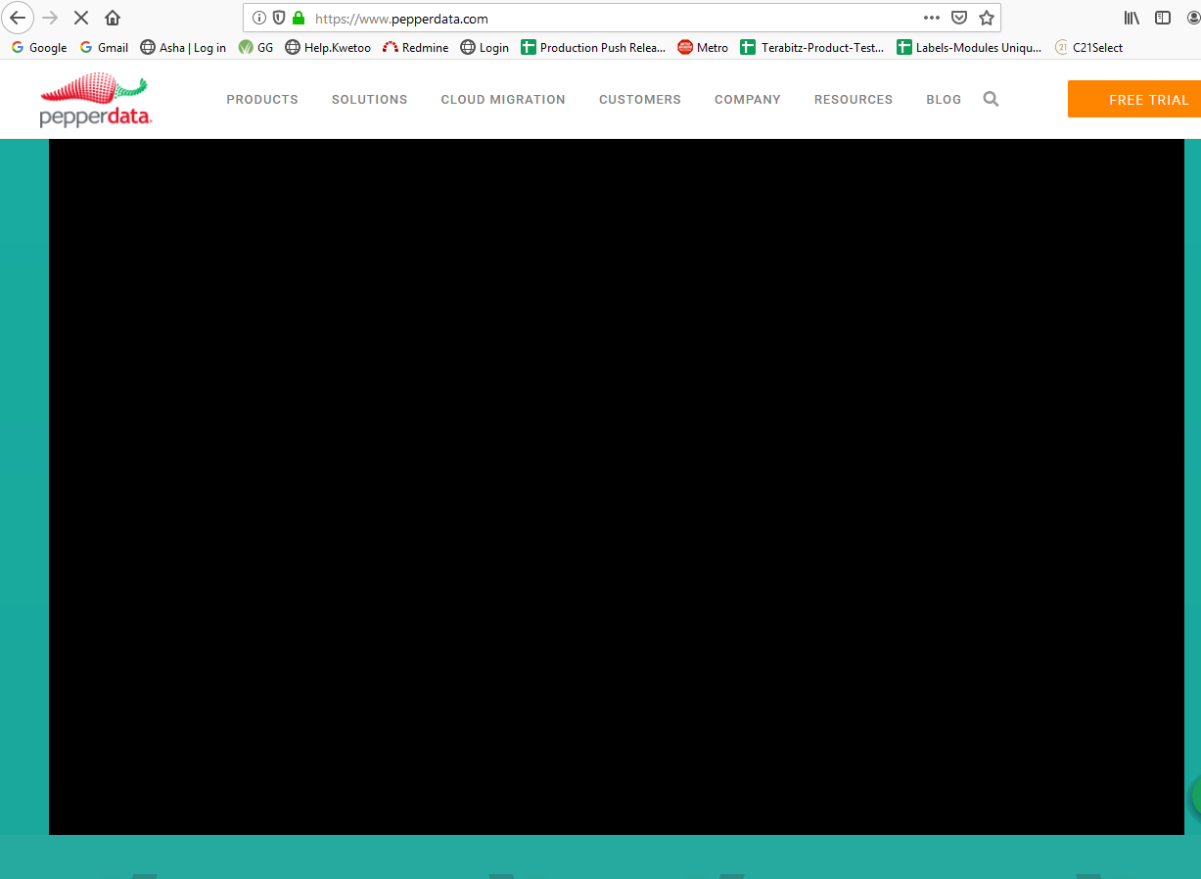This screenshot has height=879, width=1201.
Task: Open the Metro bookmark
Action: click(x=703, y=47)
